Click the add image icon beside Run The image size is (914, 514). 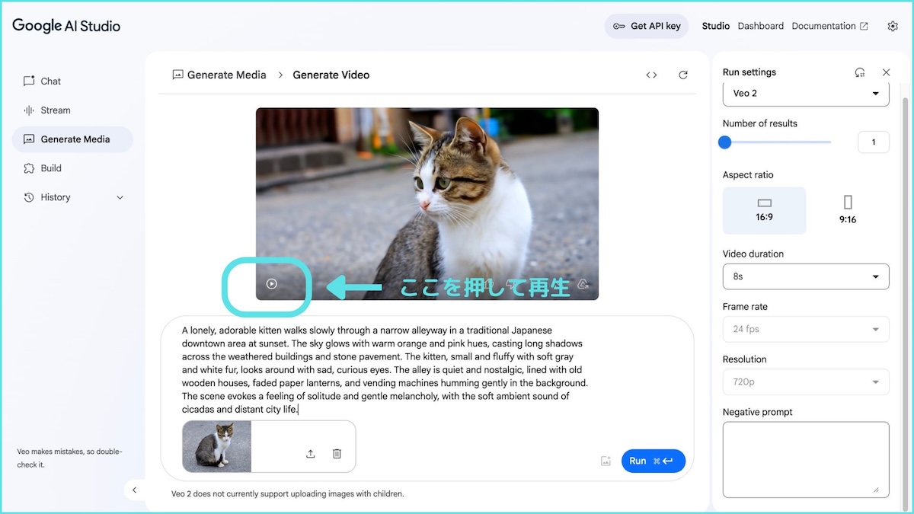tap(606, 461)
